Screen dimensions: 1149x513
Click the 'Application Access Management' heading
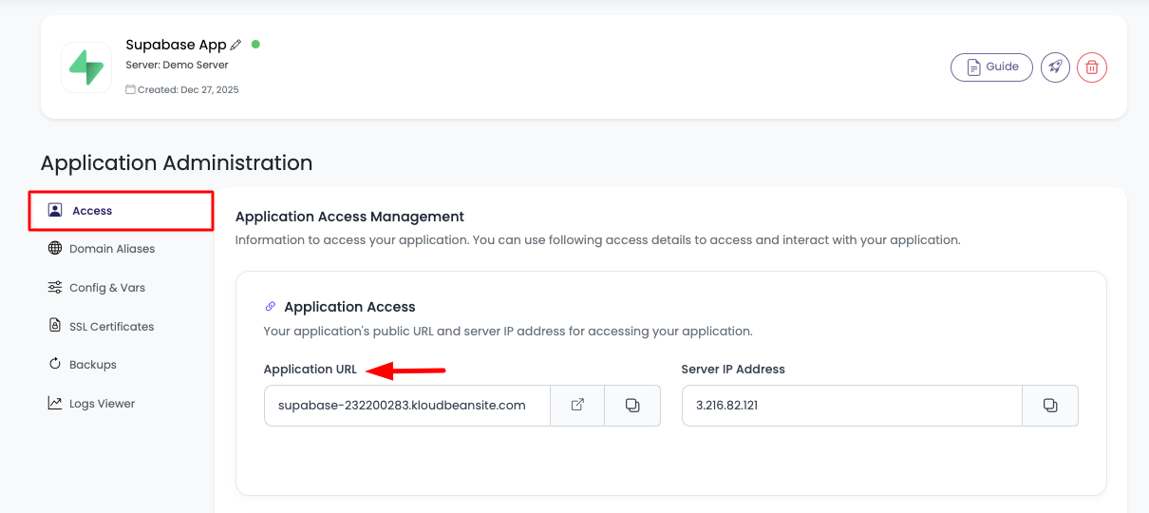tap(349, 217)
